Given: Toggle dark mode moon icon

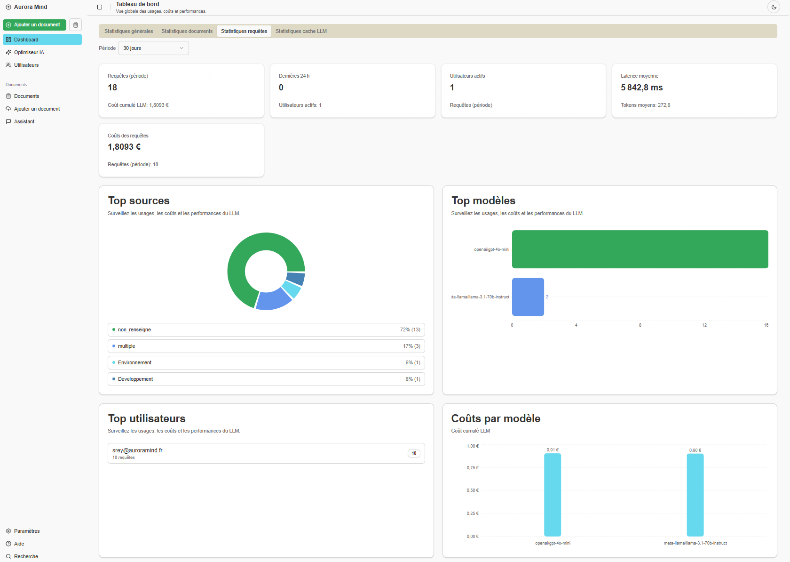Looking at the screenshot, I should tap(774, 7).
